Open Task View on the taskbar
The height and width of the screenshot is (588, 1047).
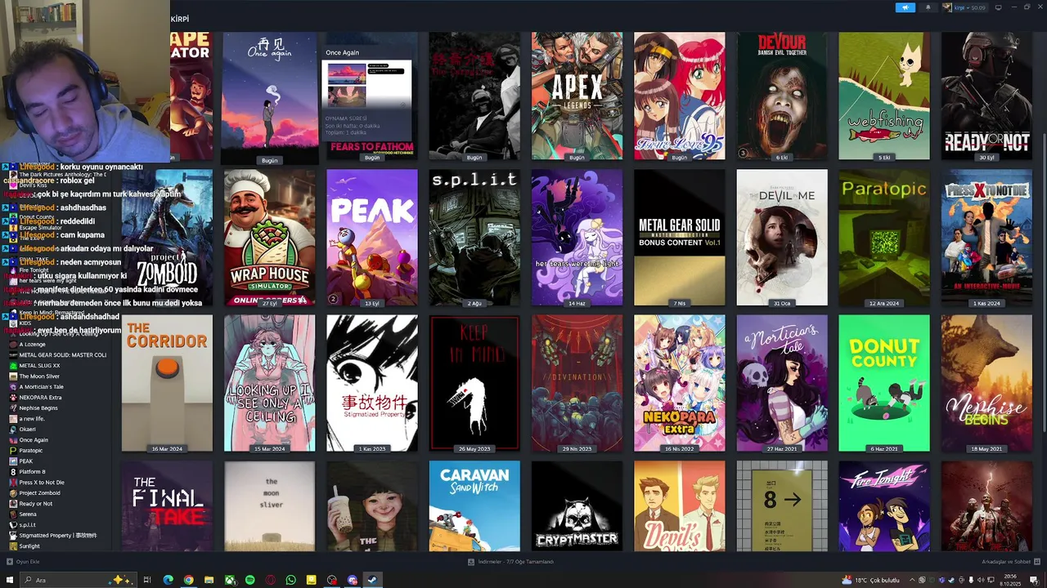point(147,580)
